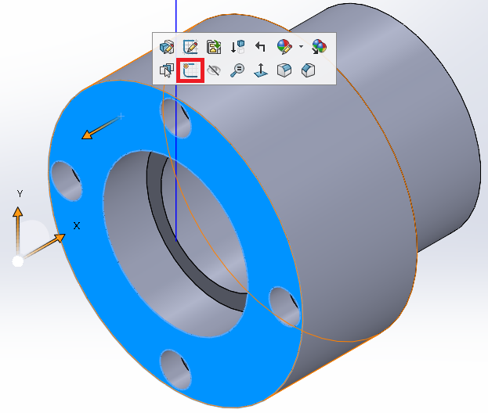Click the X axis arrow of triad
The width and height of the screenshot is (488, 413).
pyautogui.click(x=58, y=239)
